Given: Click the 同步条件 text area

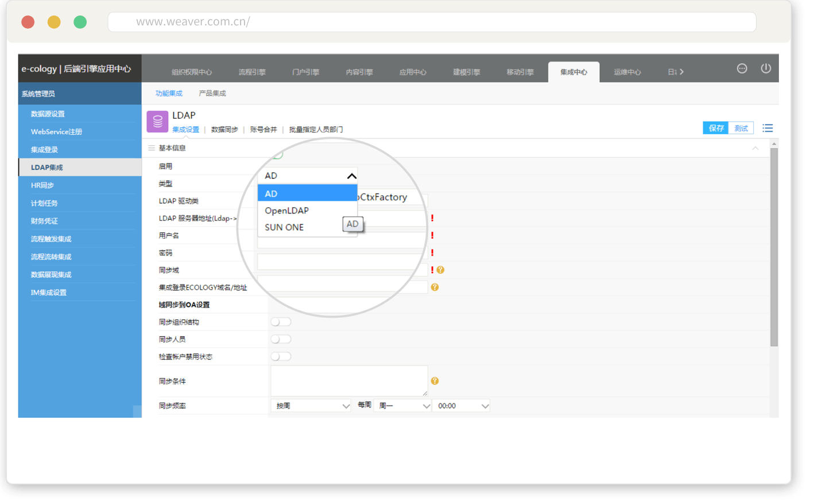Looking at the screenshot, I should [x=348, y=380].
